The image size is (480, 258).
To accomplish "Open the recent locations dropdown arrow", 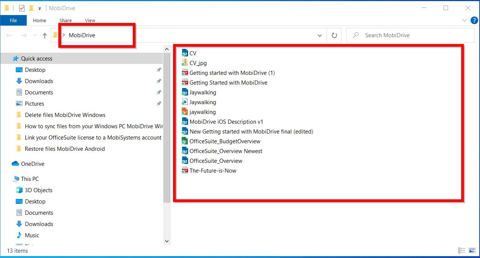I will point(35,36).
